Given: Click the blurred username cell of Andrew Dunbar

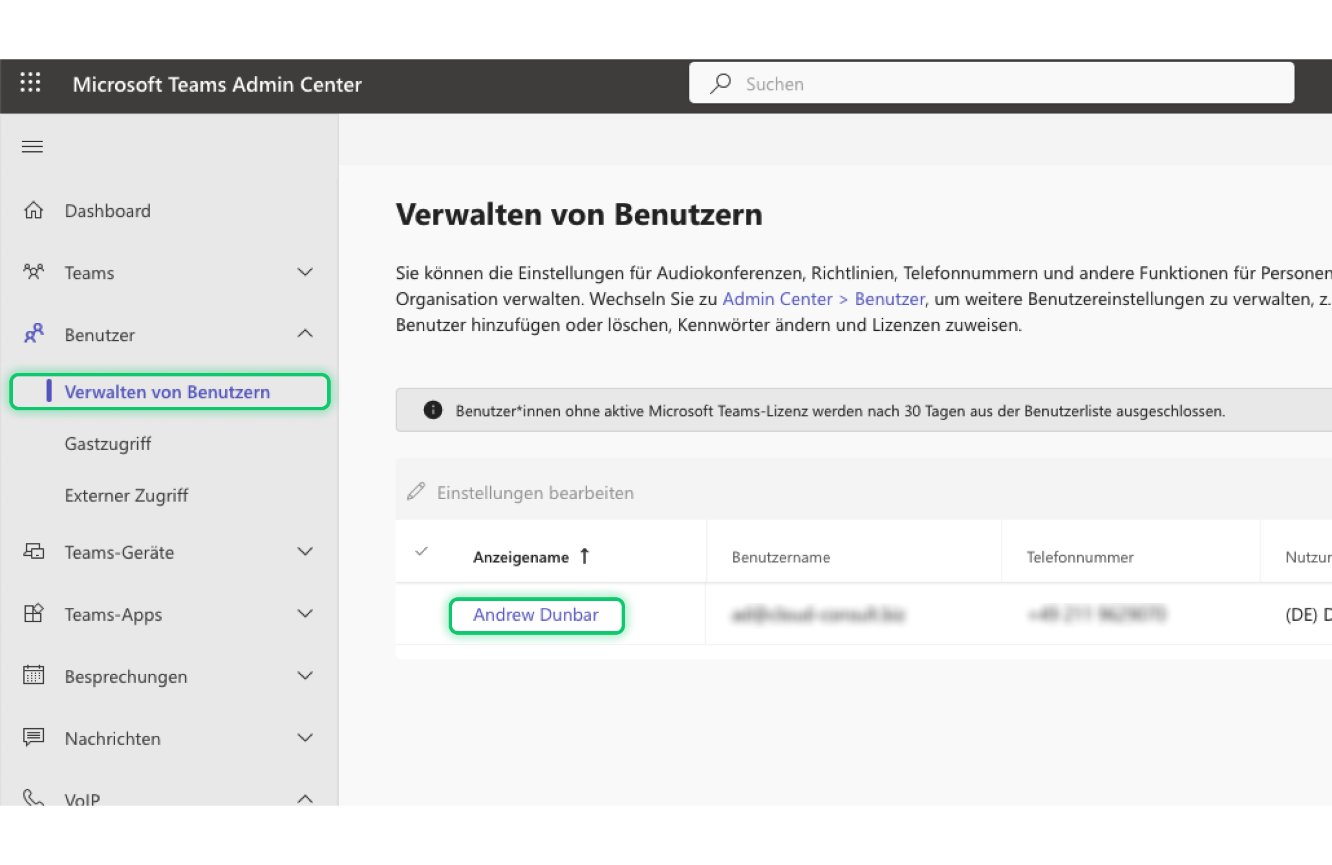Looking at the screenshot, I should [x=817, y=614].
